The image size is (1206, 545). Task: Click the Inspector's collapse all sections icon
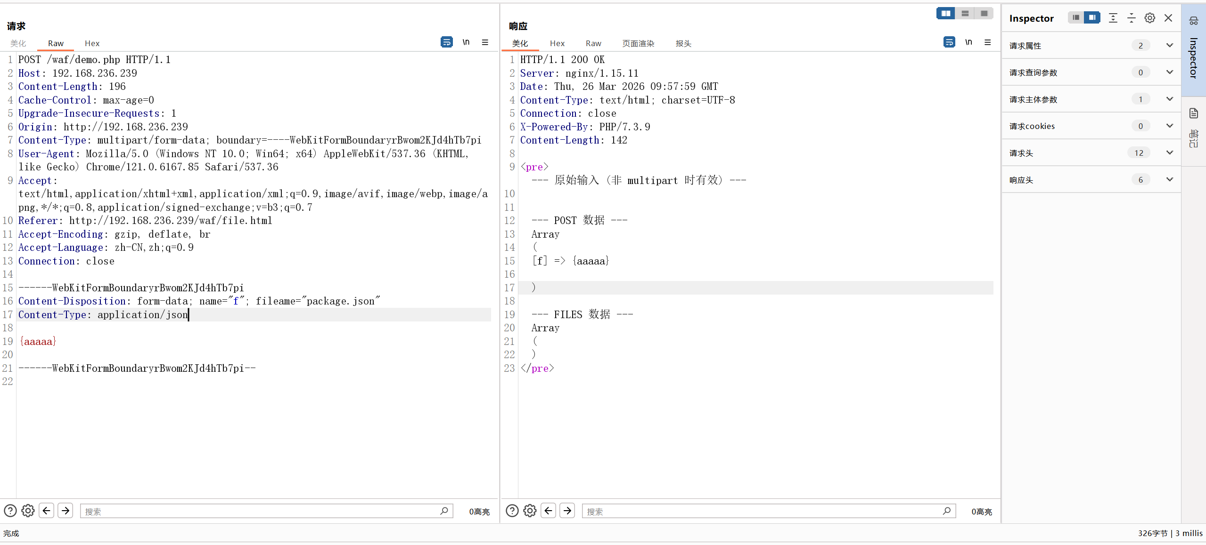(1131, 18)
